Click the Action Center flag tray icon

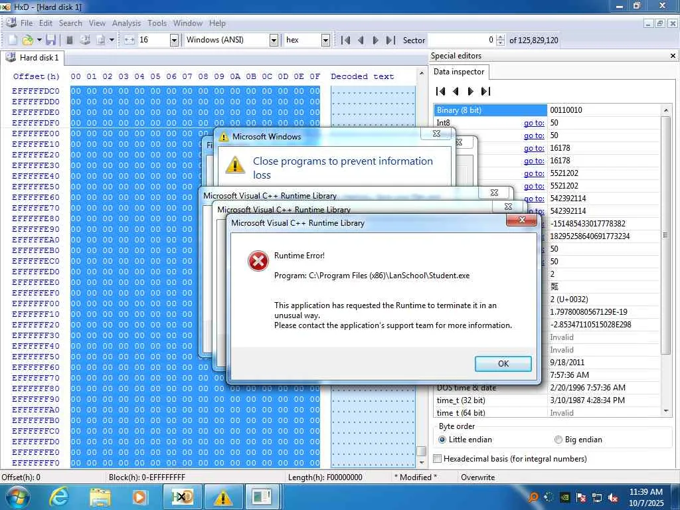pyautogui.click(x=580, y=498)
